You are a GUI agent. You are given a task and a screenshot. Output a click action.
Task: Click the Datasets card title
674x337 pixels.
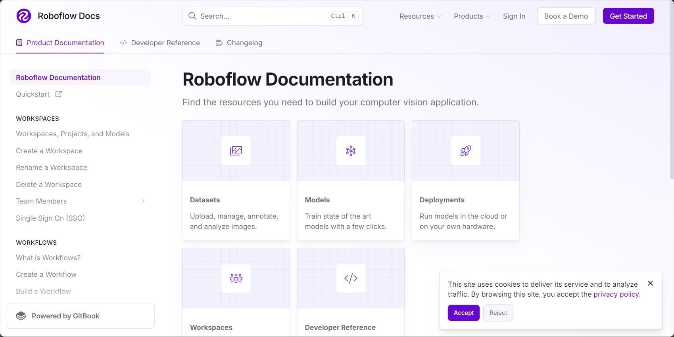[205, 200]
